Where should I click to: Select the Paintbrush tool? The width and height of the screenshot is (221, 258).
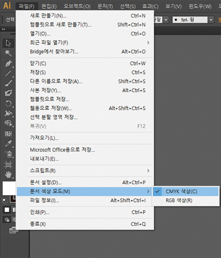pyautogui.click(x=8, y=83)
